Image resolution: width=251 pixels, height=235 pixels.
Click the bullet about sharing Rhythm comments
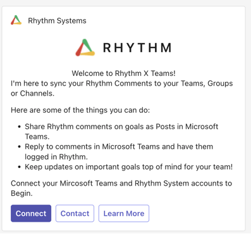click(121, 131)
